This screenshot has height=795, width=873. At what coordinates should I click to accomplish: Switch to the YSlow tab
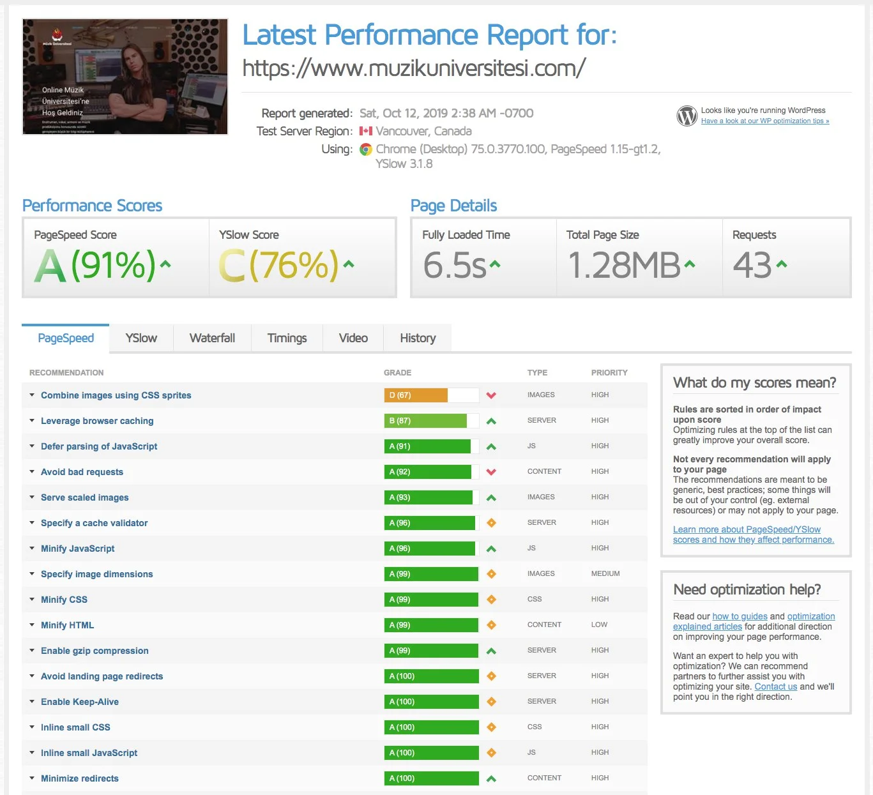(x=140, y=338)
